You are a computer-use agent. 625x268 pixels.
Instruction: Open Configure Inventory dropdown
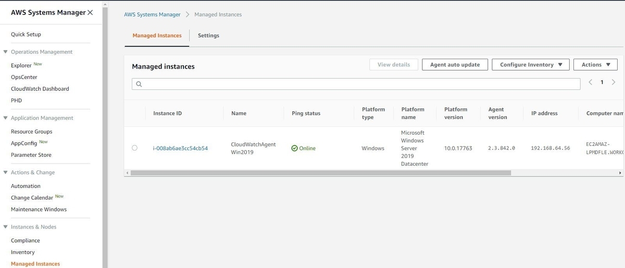531,64
